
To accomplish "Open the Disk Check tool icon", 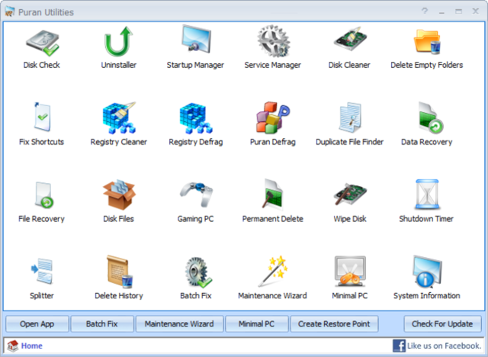I will [x=43, y=42].
